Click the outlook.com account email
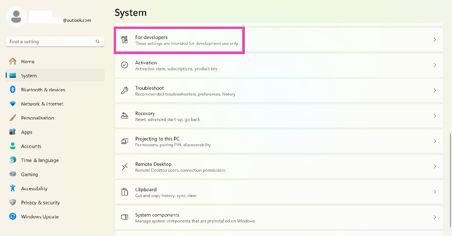This screenshot has height=236, width=452. click(x=77, y=20)
